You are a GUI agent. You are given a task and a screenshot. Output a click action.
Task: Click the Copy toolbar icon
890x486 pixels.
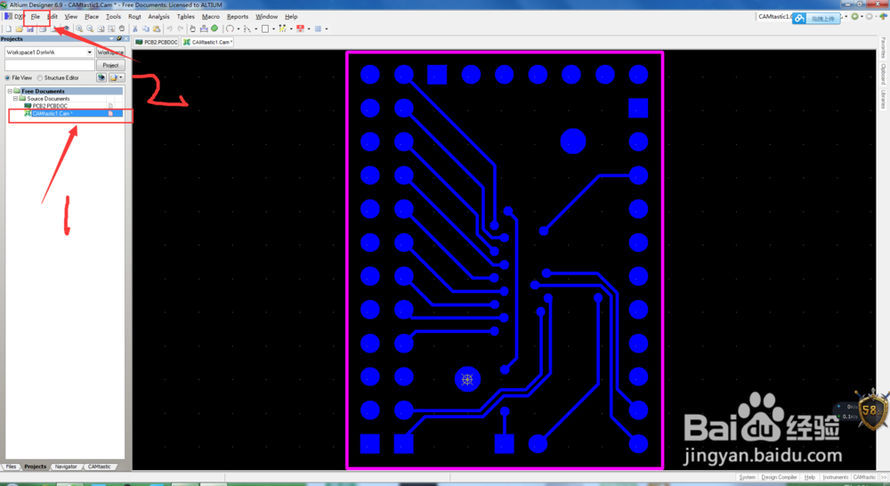click(x=146, y=28)
